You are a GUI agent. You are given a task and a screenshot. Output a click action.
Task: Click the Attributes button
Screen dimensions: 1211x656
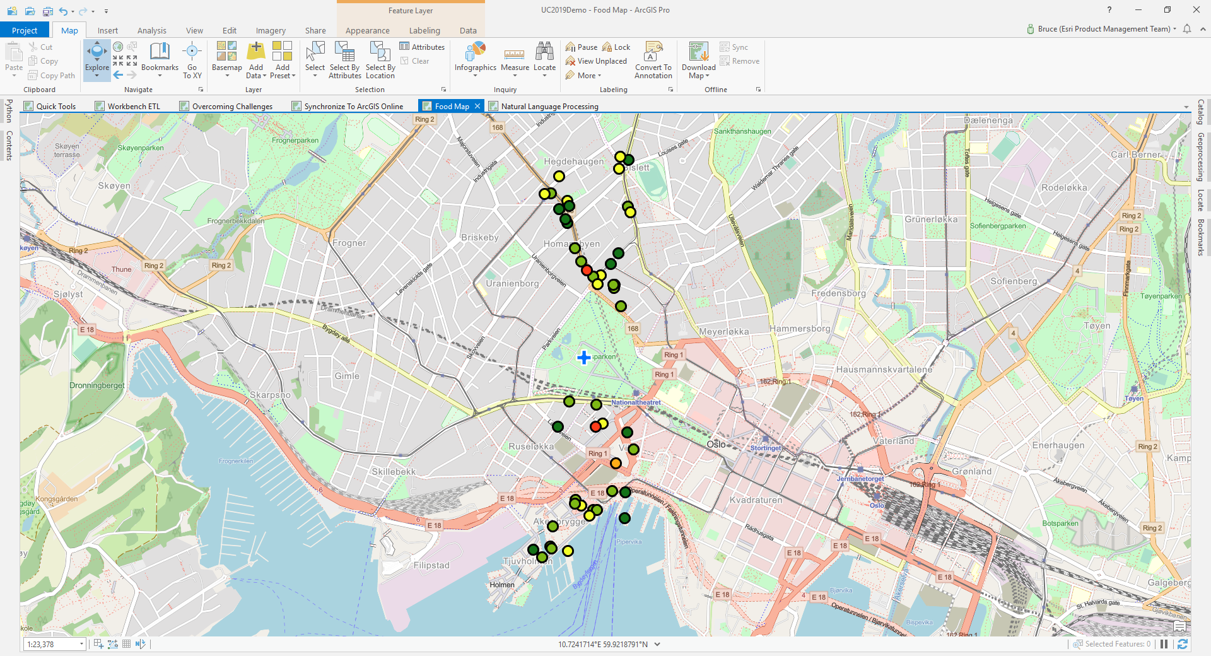coord(422,47)
